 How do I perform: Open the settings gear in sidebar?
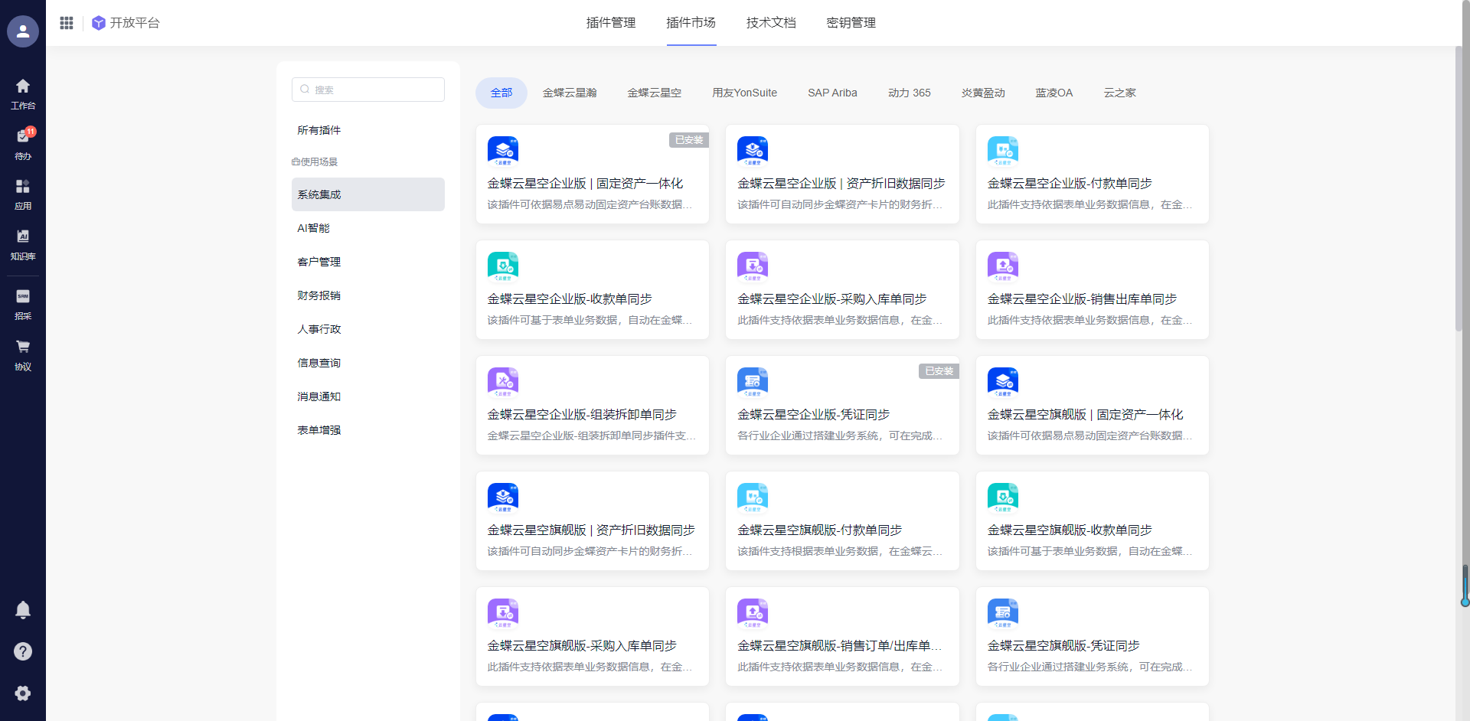pyautogui.click(x=23, y=693)
